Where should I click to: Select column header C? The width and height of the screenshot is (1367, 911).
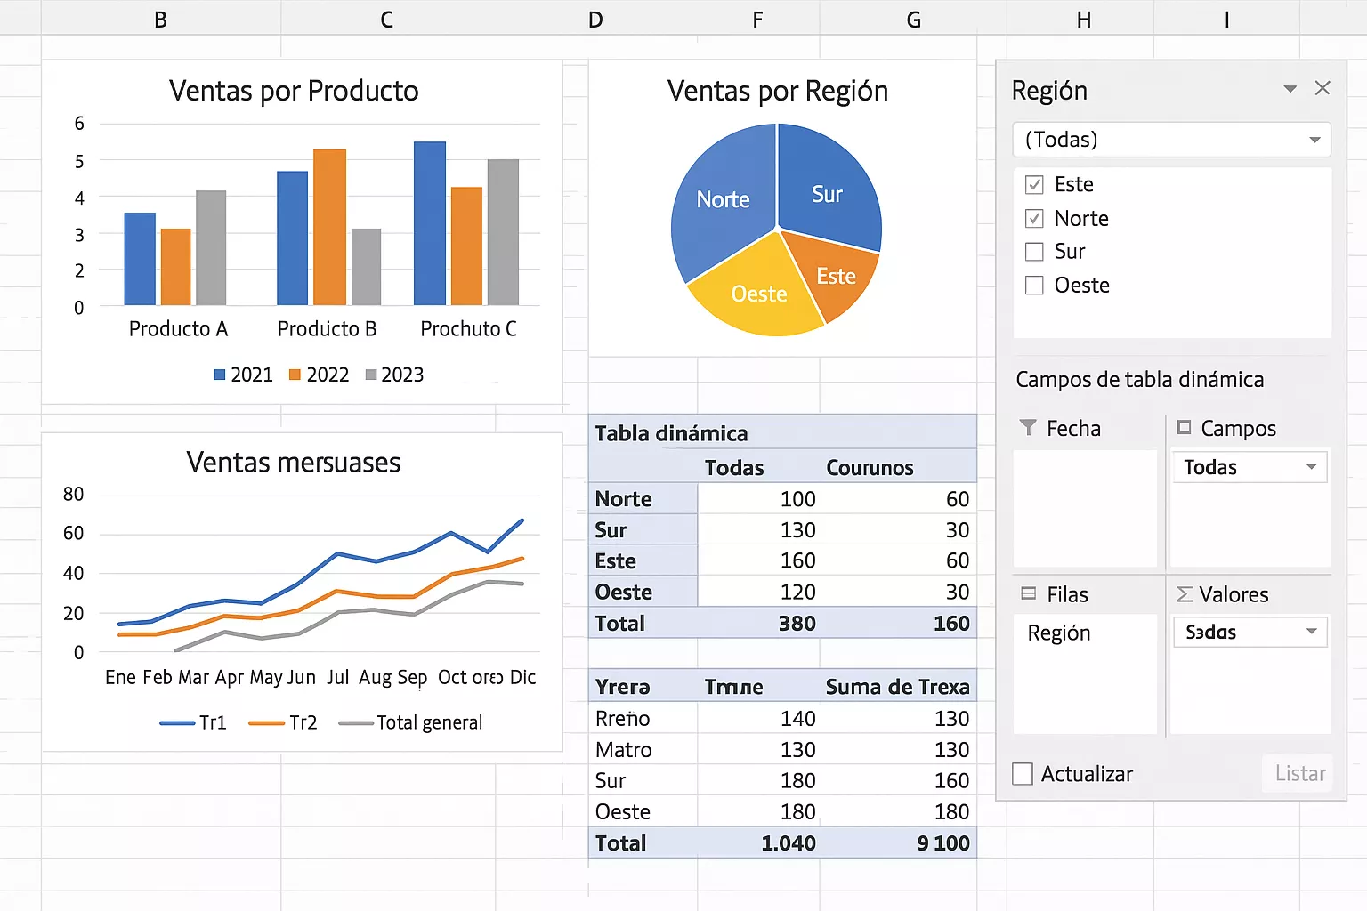[x=386, y=20]
